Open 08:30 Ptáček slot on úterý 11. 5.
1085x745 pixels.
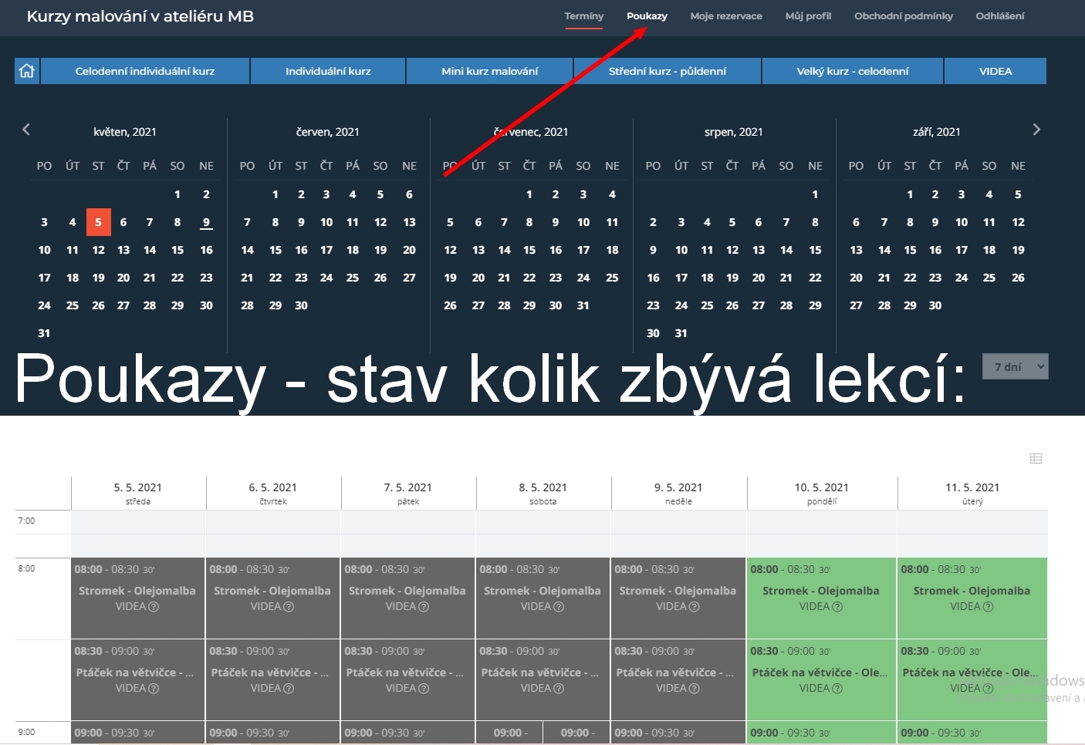972,679
